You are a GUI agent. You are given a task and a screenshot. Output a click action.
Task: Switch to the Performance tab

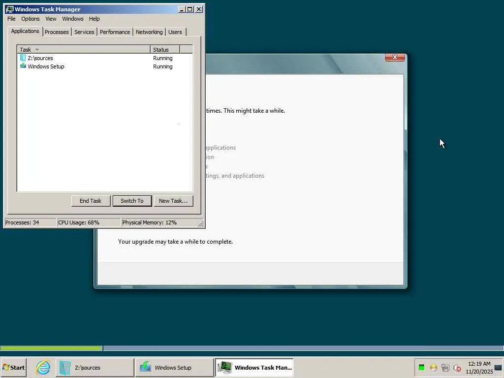point(115,32)
